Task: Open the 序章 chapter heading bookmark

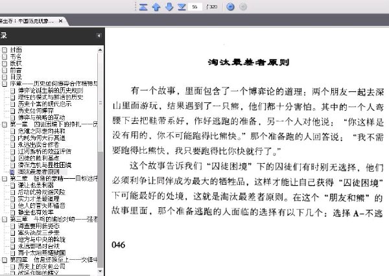Action: (54, 84)
